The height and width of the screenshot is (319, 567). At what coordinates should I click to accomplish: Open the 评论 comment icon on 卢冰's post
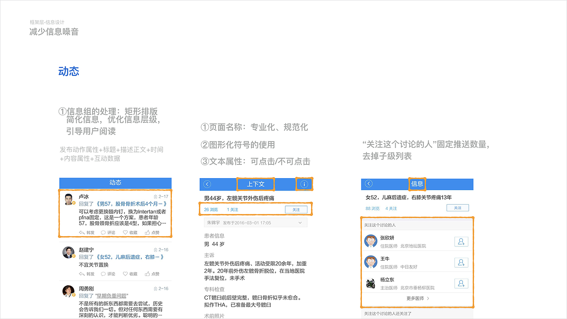point(104,232)
